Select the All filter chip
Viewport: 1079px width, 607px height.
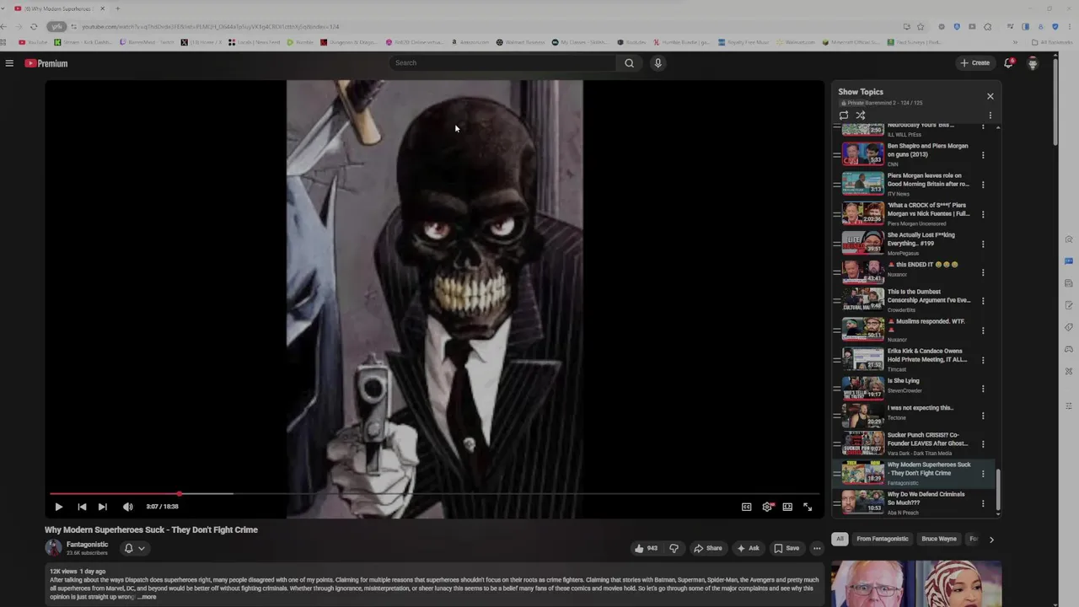(840, 539)
